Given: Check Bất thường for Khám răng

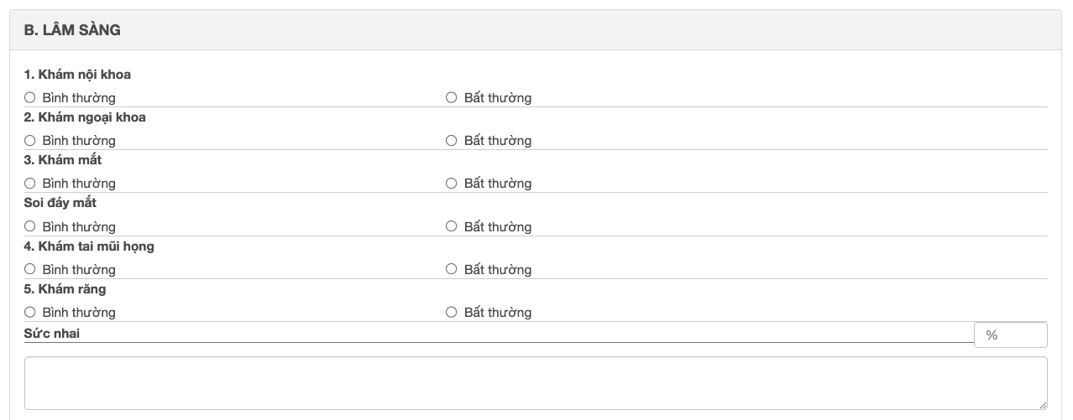Looking at the screenshot, I should click(x=452, y=312).
